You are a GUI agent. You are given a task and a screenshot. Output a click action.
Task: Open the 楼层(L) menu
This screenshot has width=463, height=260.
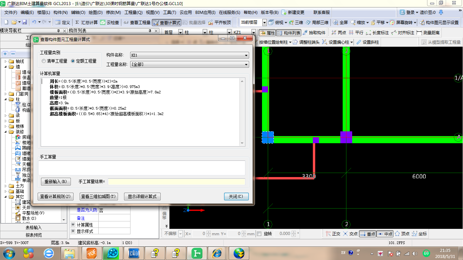tap(44, 13)
